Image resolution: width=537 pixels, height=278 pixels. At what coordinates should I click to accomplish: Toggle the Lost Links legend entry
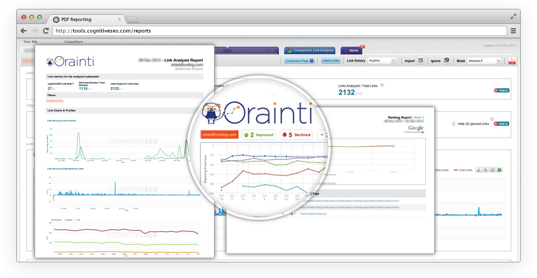pos(463,170)
